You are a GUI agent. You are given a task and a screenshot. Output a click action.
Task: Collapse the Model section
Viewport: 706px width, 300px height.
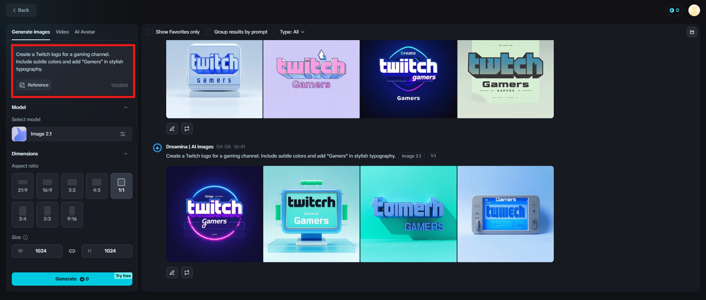(126, 107)
